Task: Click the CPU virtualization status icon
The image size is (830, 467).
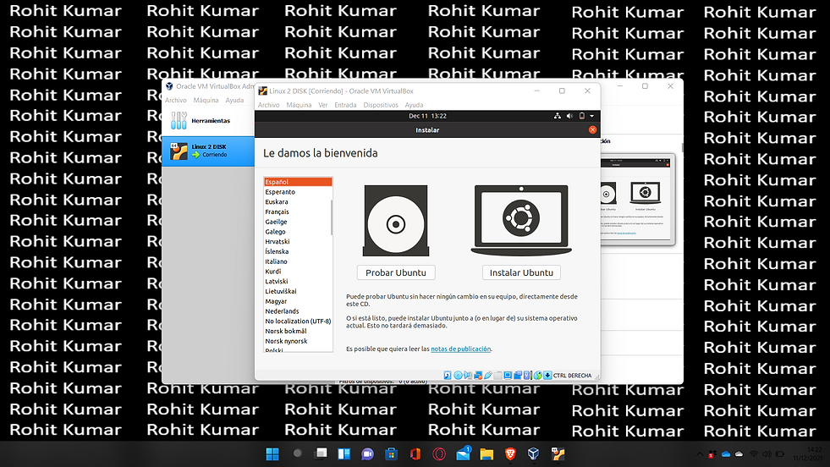Action: (527, 376)
